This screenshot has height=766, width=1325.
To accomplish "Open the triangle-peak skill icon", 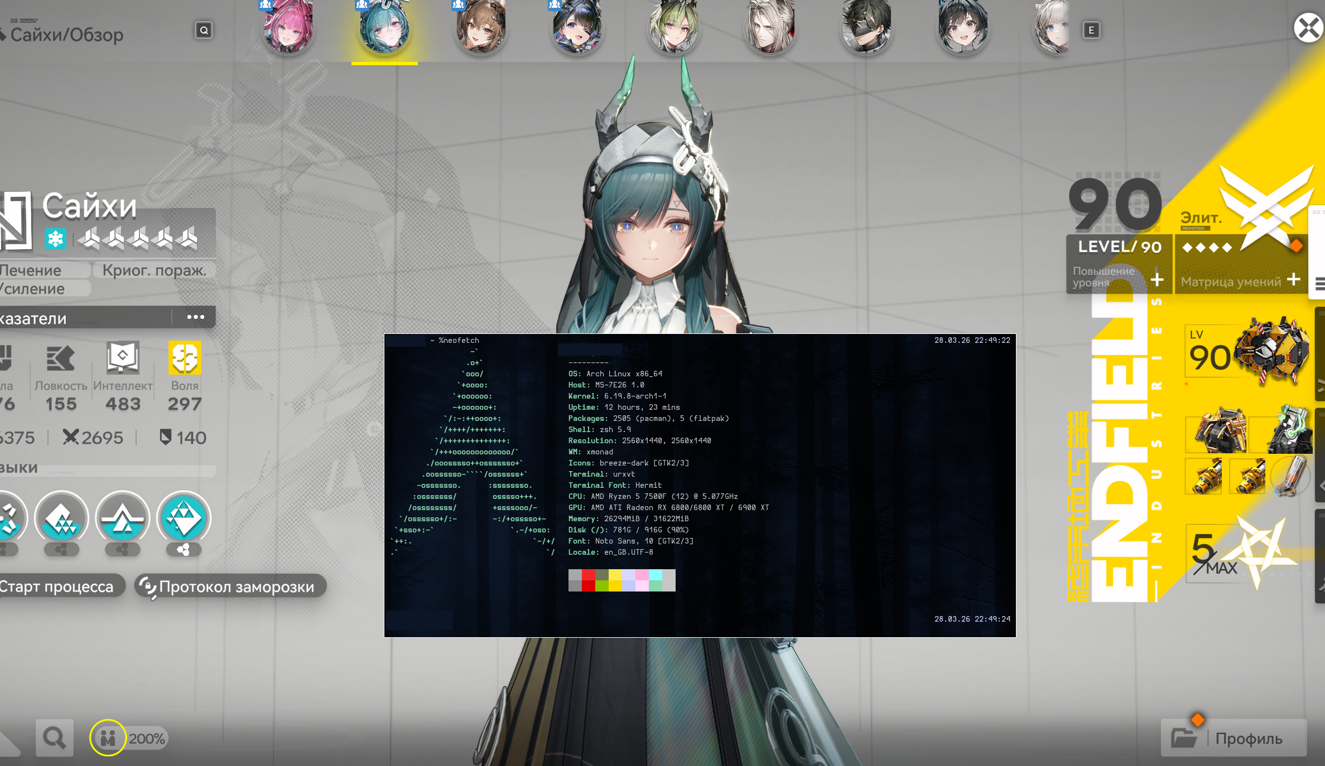I will pos(123,518).
